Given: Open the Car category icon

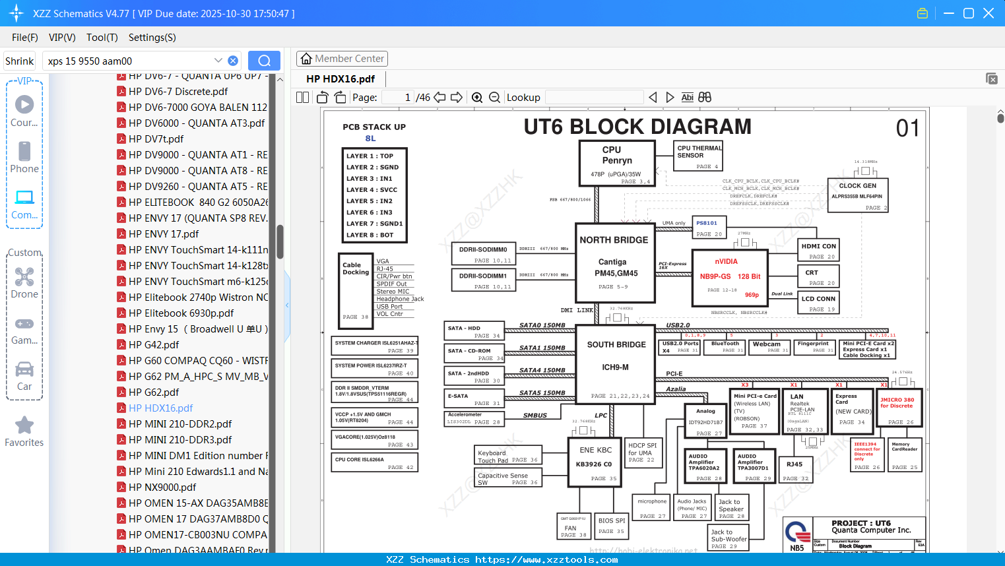Looking at the screenshot, I should coord(24,376).
